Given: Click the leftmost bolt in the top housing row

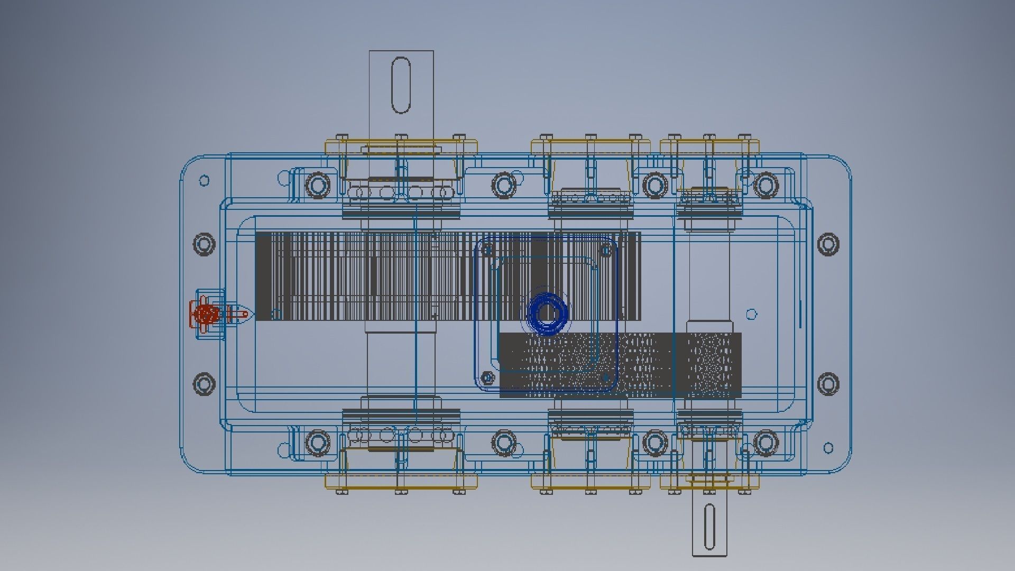Looking at the screenshot, I should (318, 185).
